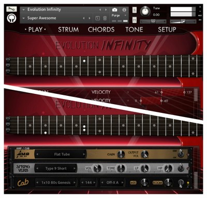Open the Flat Tube amp model selector
207x198 pixels.
click(x=61, y=154)
